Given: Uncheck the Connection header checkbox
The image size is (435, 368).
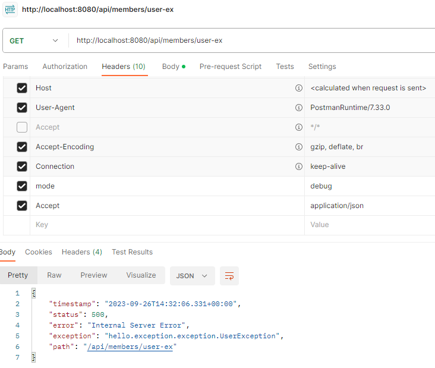Looking at the screenshot, I should pos(22,166).
